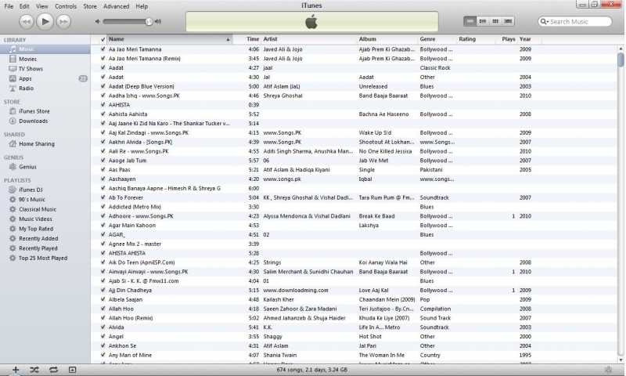This screenshot has width=626, height=376.
Task: Open the Store menu
Action: coord(90,6)
